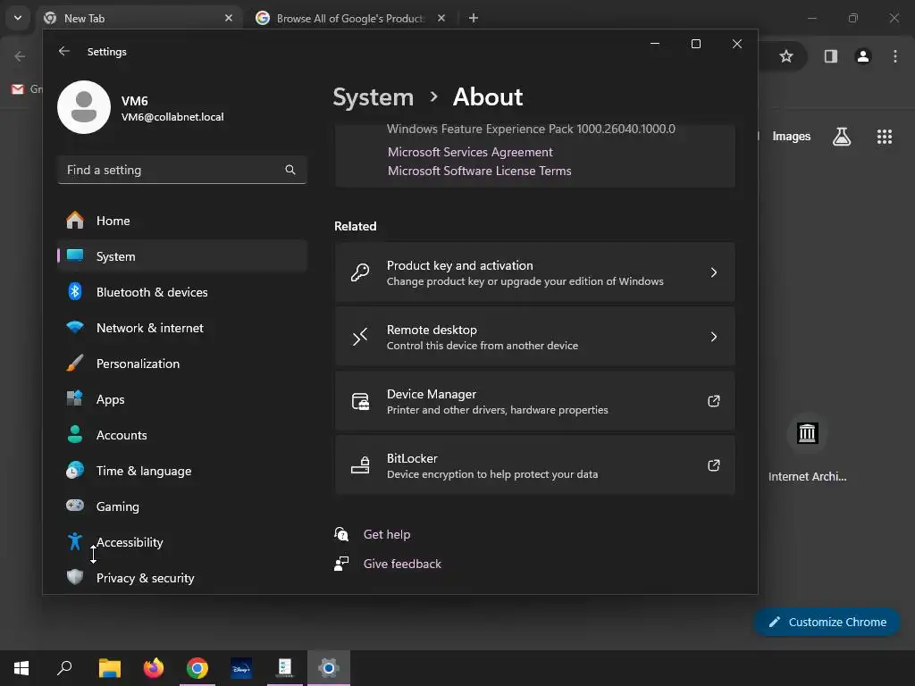Go back using the Settings back arrow
This screenshot has width=915, height=686.
[x=64, y=51]
